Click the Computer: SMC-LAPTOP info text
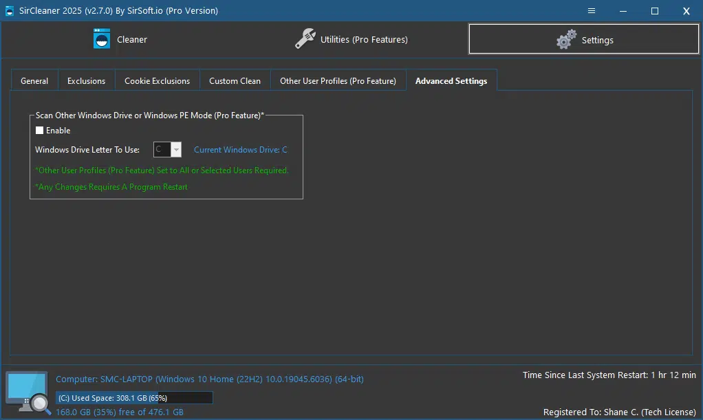703x420 pixels. pyautogui.click(x=209, y=379)
